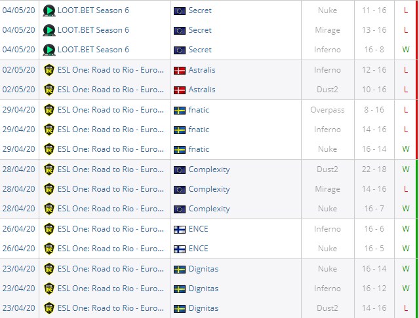Image resolution: width=419 pixels, height=318 pixels.
Task: Open LOOT.BET Season 6 event in the Mirage row
Action: 93,30
